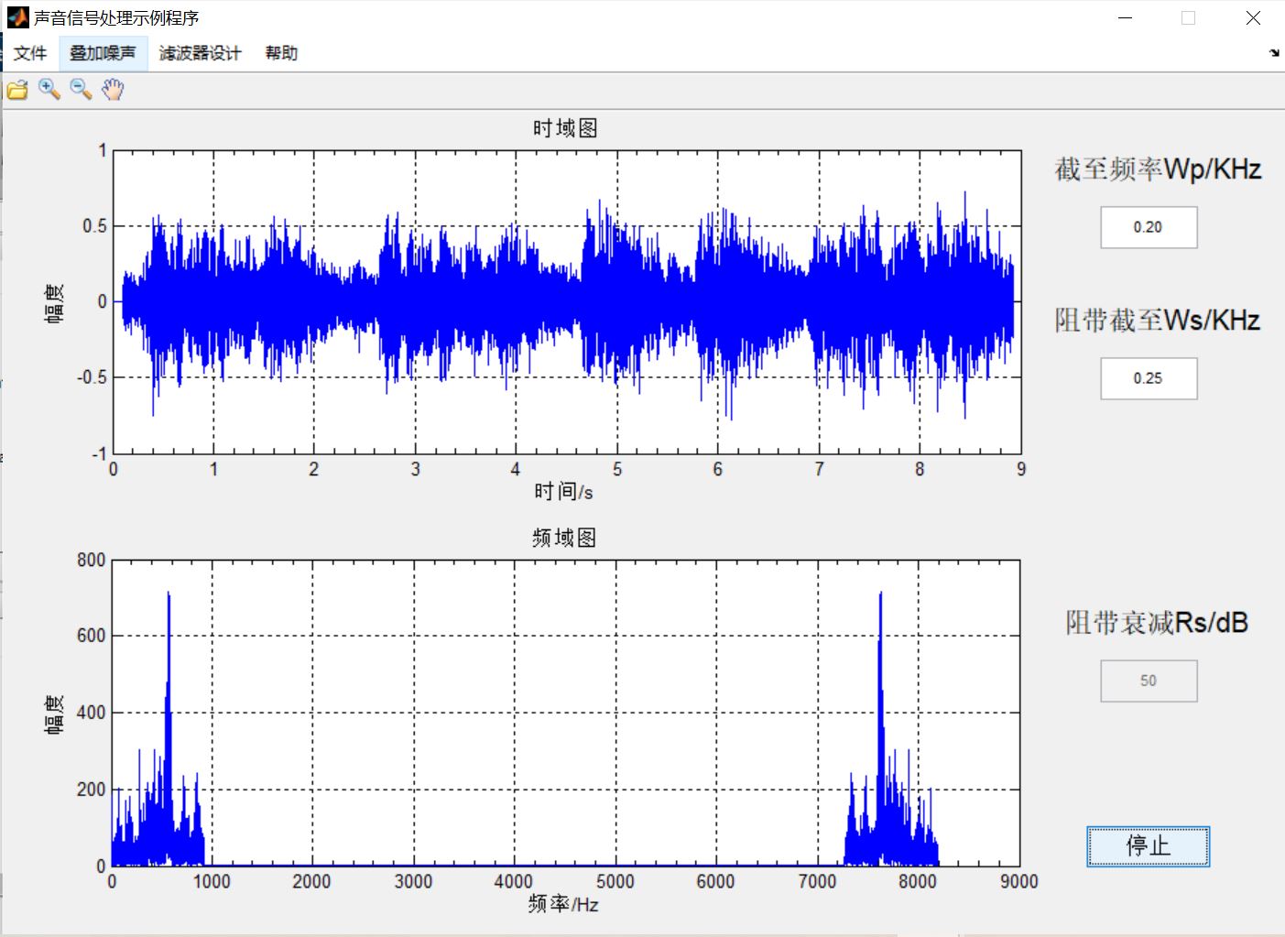Screen dimensions: 1285x937
Task: Open the 帮助 menu
Action: 280,53
